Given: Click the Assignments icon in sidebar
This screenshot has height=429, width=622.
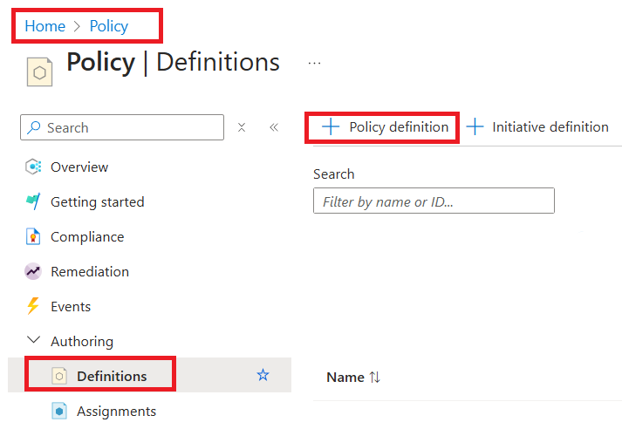Looking at the screenshot, I should [x=59, y=411].
